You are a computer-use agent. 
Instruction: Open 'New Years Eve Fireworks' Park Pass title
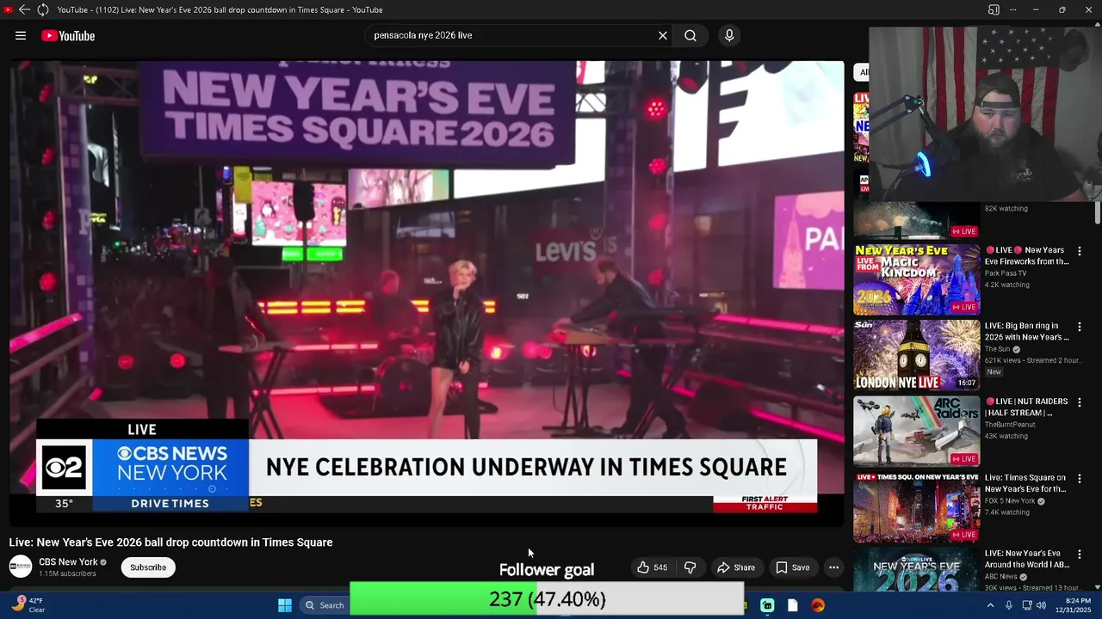click(1027, 256)
